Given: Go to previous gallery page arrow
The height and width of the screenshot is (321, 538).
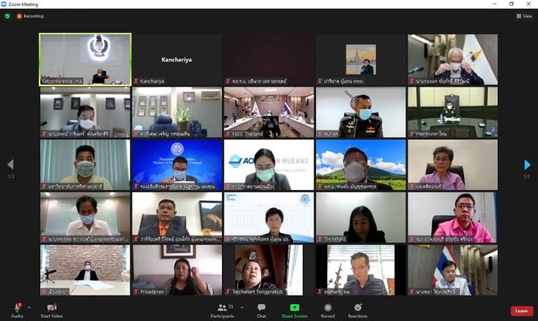Looking at the screenshot, I should coord(11,165).
